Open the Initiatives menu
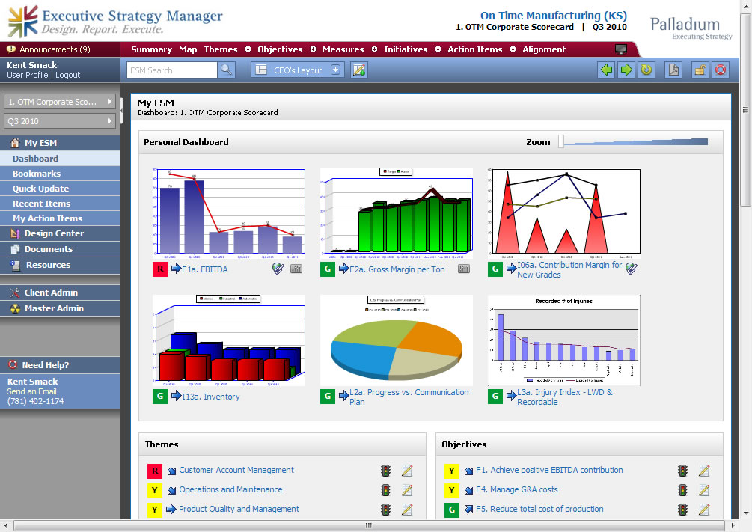The height and width of the screenshot is (532, 752). (406, 49)
